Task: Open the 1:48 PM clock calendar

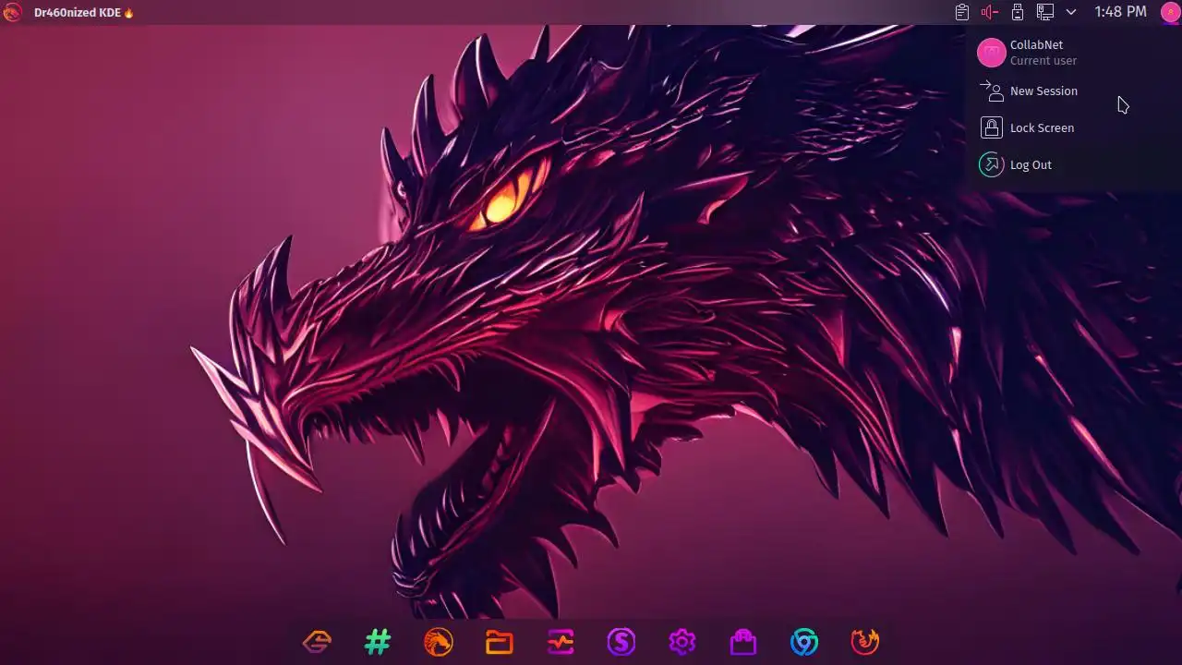Action: [1120, 12]
